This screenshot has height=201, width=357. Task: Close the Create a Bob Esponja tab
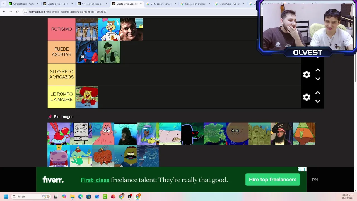pyautogui.click(x=141, y=4)
